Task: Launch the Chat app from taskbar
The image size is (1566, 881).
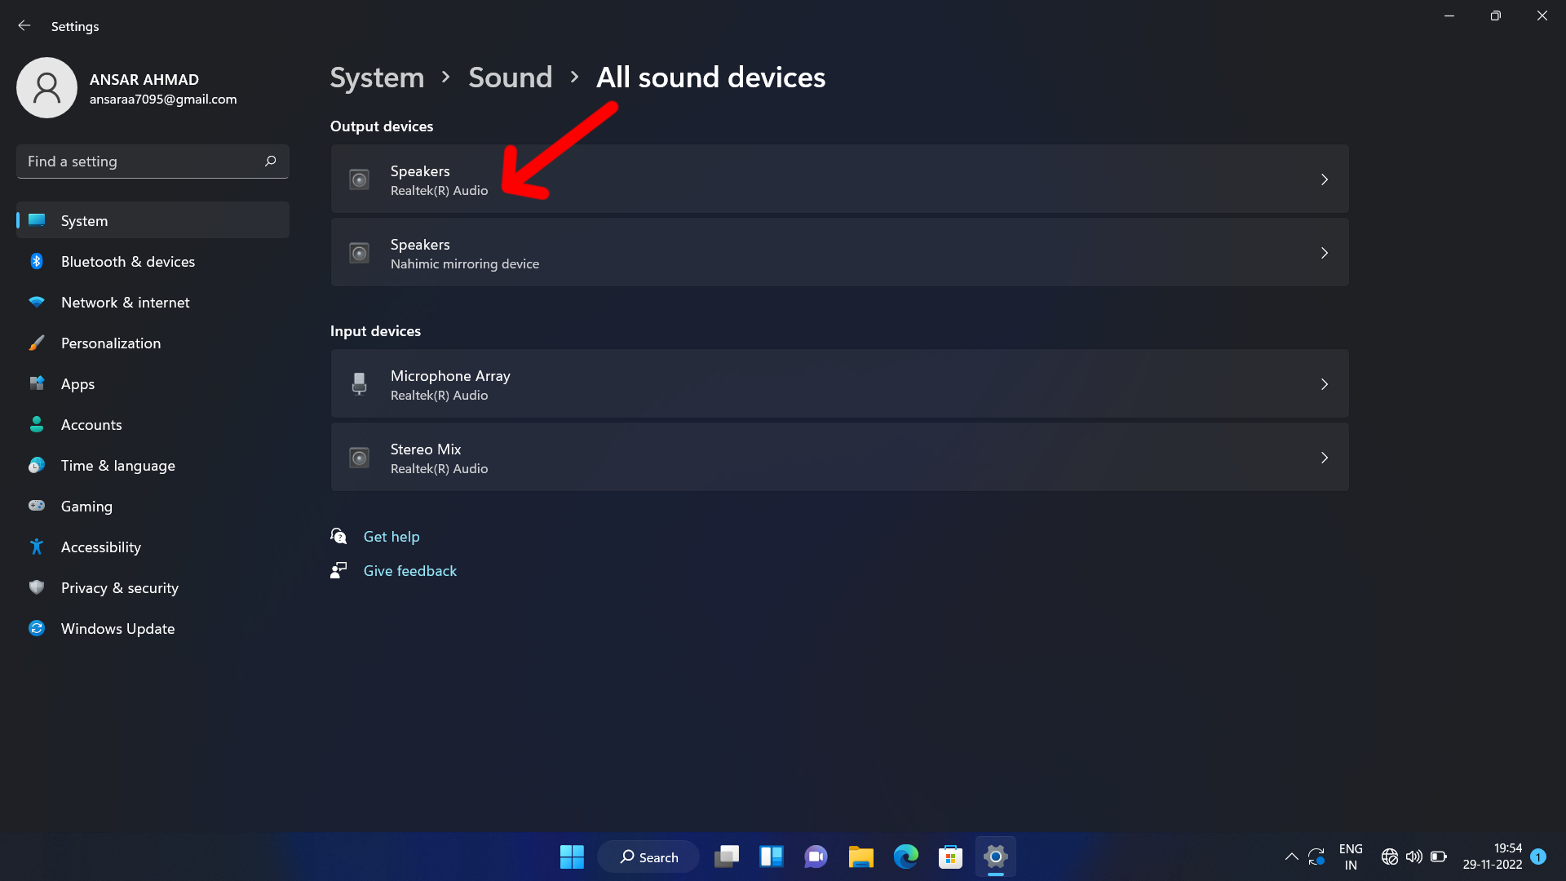Action: 816,857
